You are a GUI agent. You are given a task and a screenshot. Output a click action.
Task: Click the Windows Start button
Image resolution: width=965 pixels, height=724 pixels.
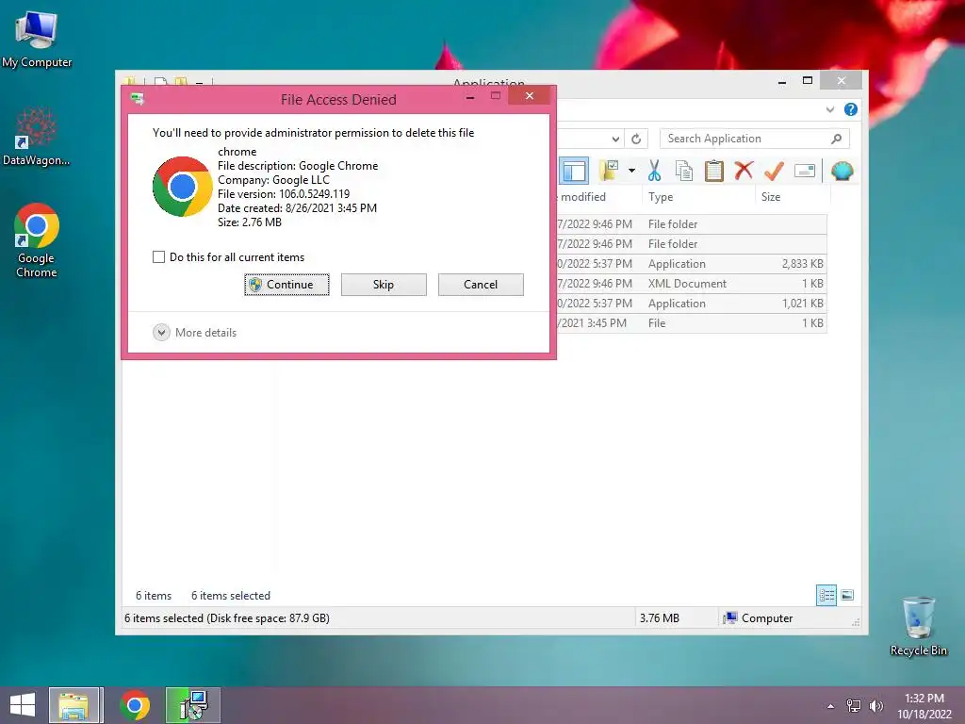23,705
